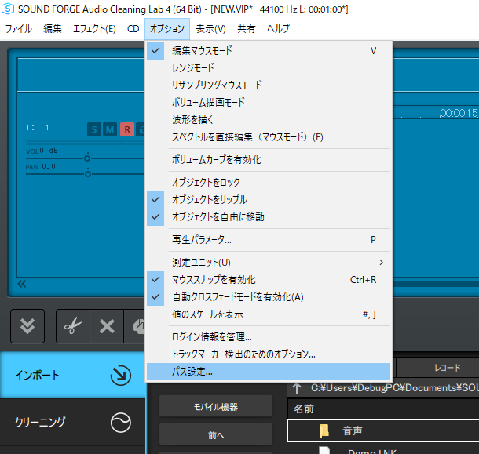
Task: Enable ボリュームカーブを有効化
Action: [269, 160]
